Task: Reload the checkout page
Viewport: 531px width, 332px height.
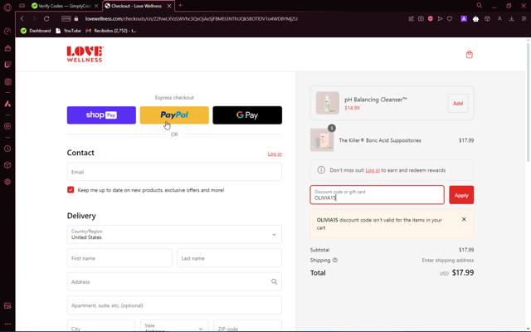Action: [x=46, y=18]
